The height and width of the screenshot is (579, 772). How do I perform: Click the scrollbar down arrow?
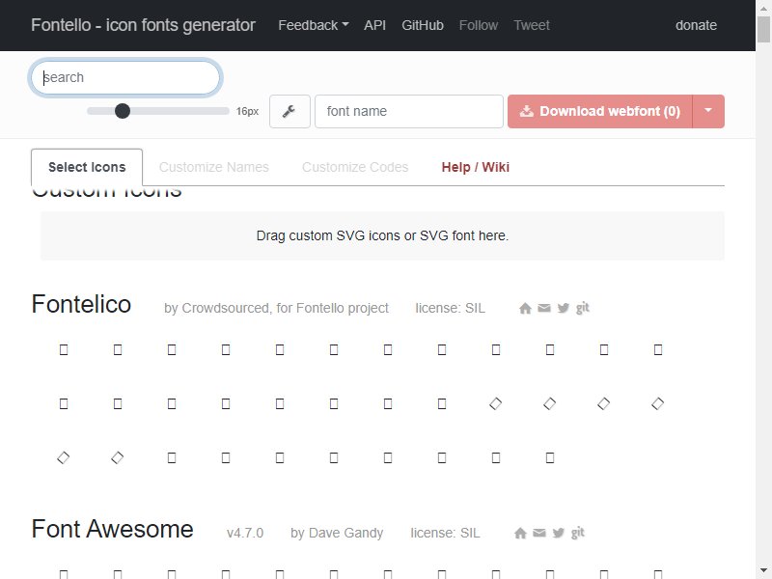763,570
